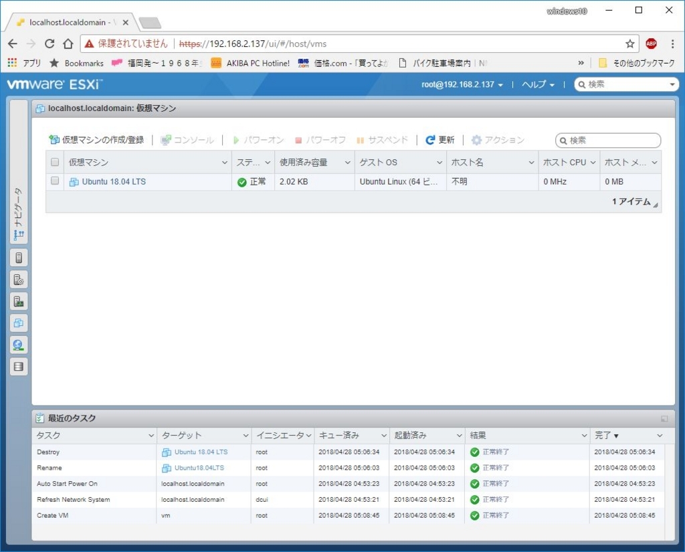Click the Console toolbar button
Viewport: 685px width, 552px height.
(x=187, y=140)
